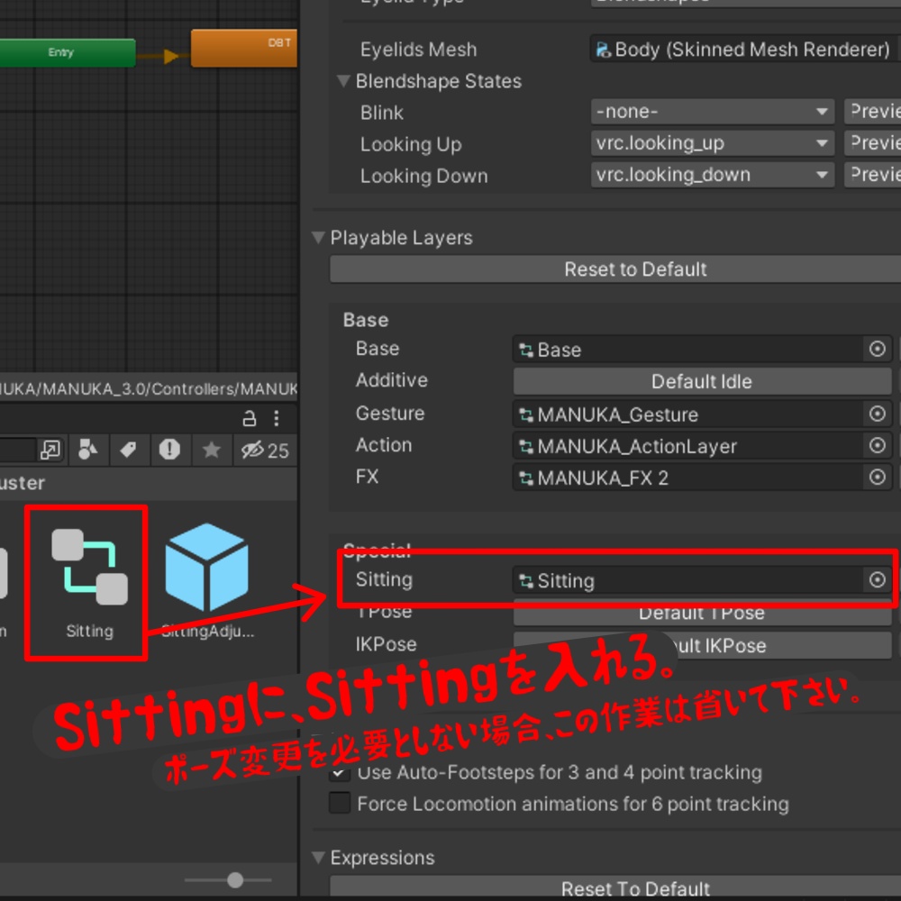The width and height of the screenshot is (901, 901).
Task: Enable Force Locomotion animations for 6 point tracking
Action: pos(340,804)
